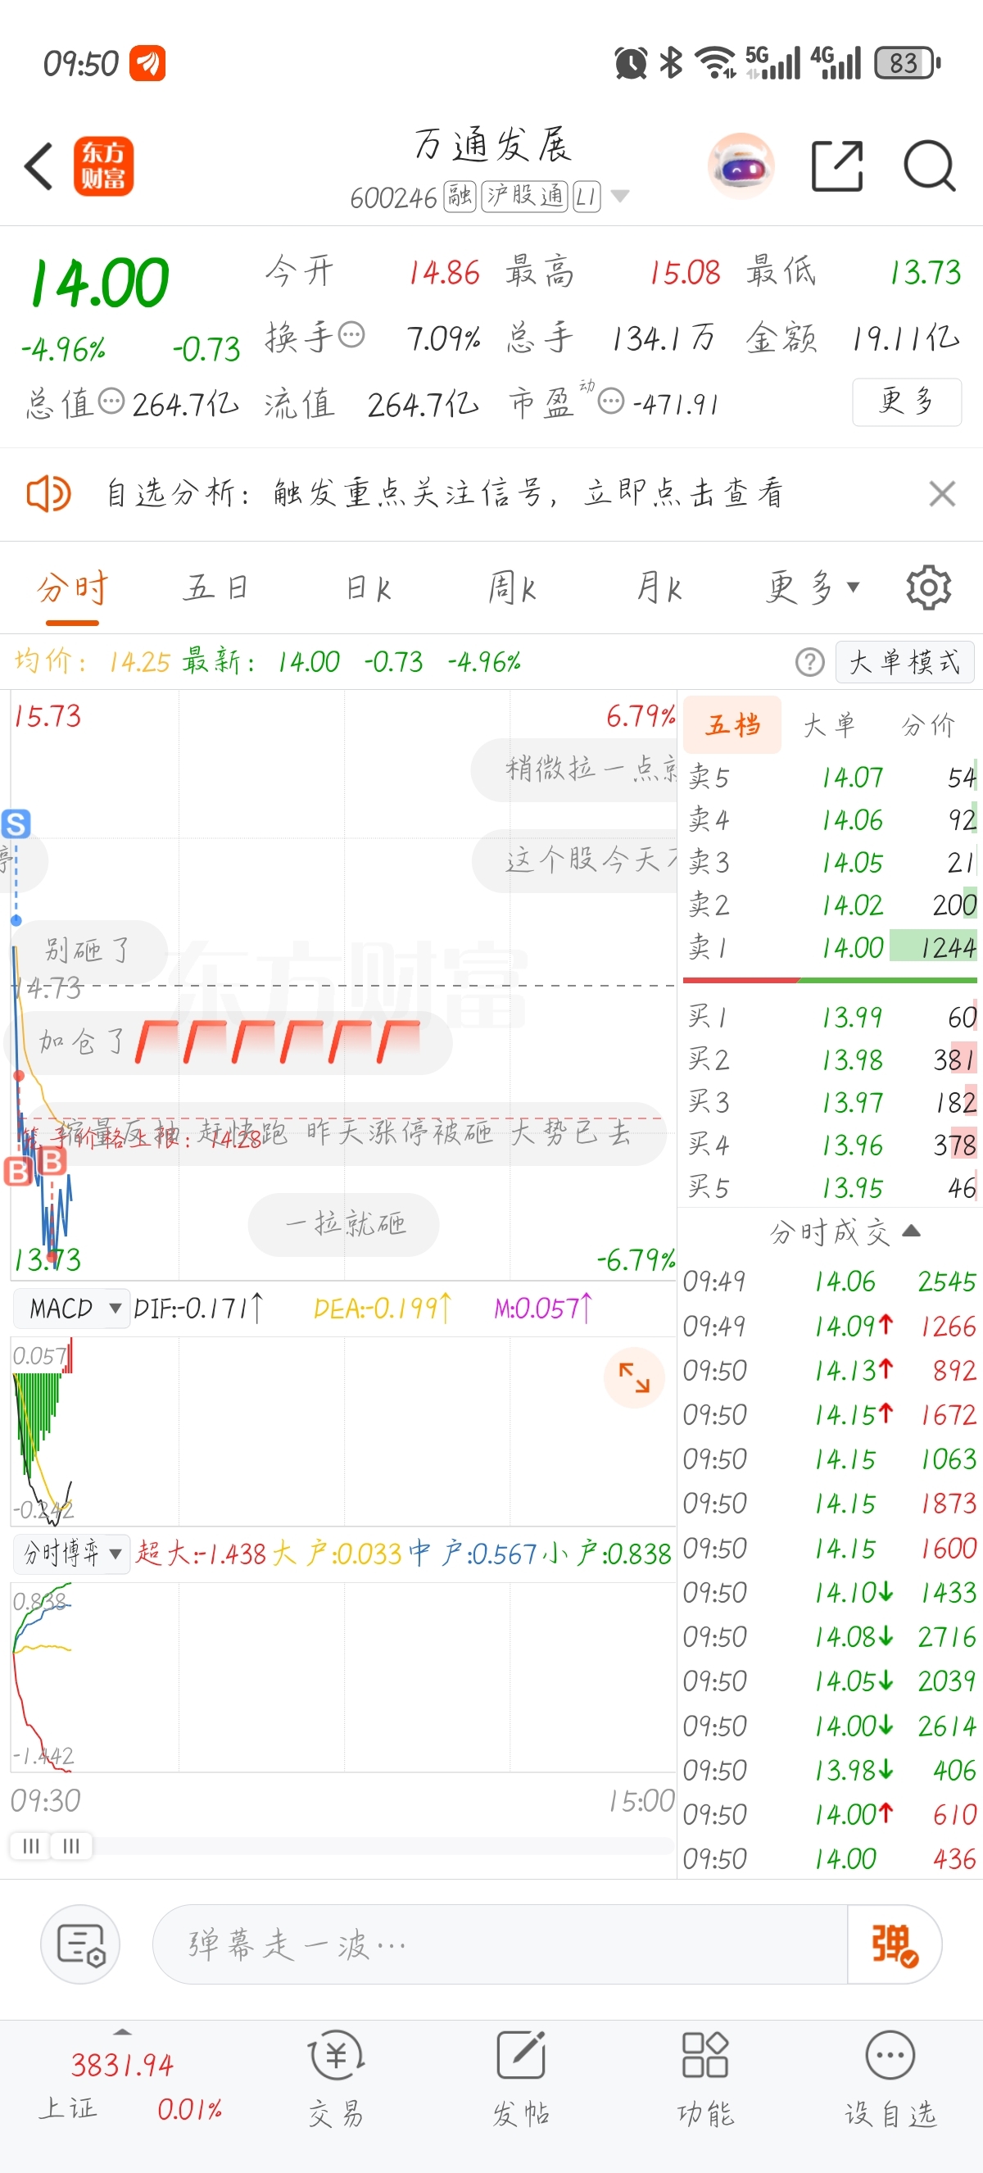
Task: Tap the blue S sell marker
Action: click(x=16, y=823)
